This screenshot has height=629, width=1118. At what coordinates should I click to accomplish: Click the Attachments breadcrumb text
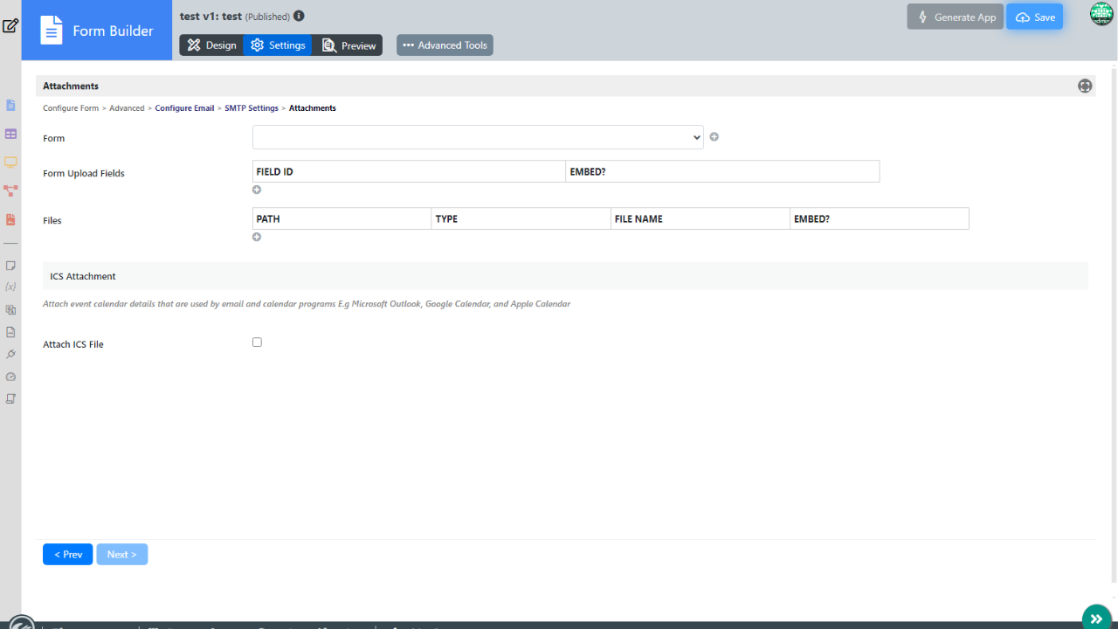point(313,108)
